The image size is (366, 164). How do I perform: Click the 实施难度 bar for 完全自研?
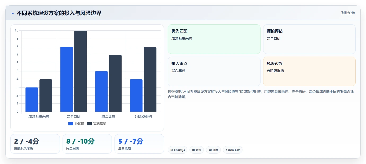pos(81,71)
